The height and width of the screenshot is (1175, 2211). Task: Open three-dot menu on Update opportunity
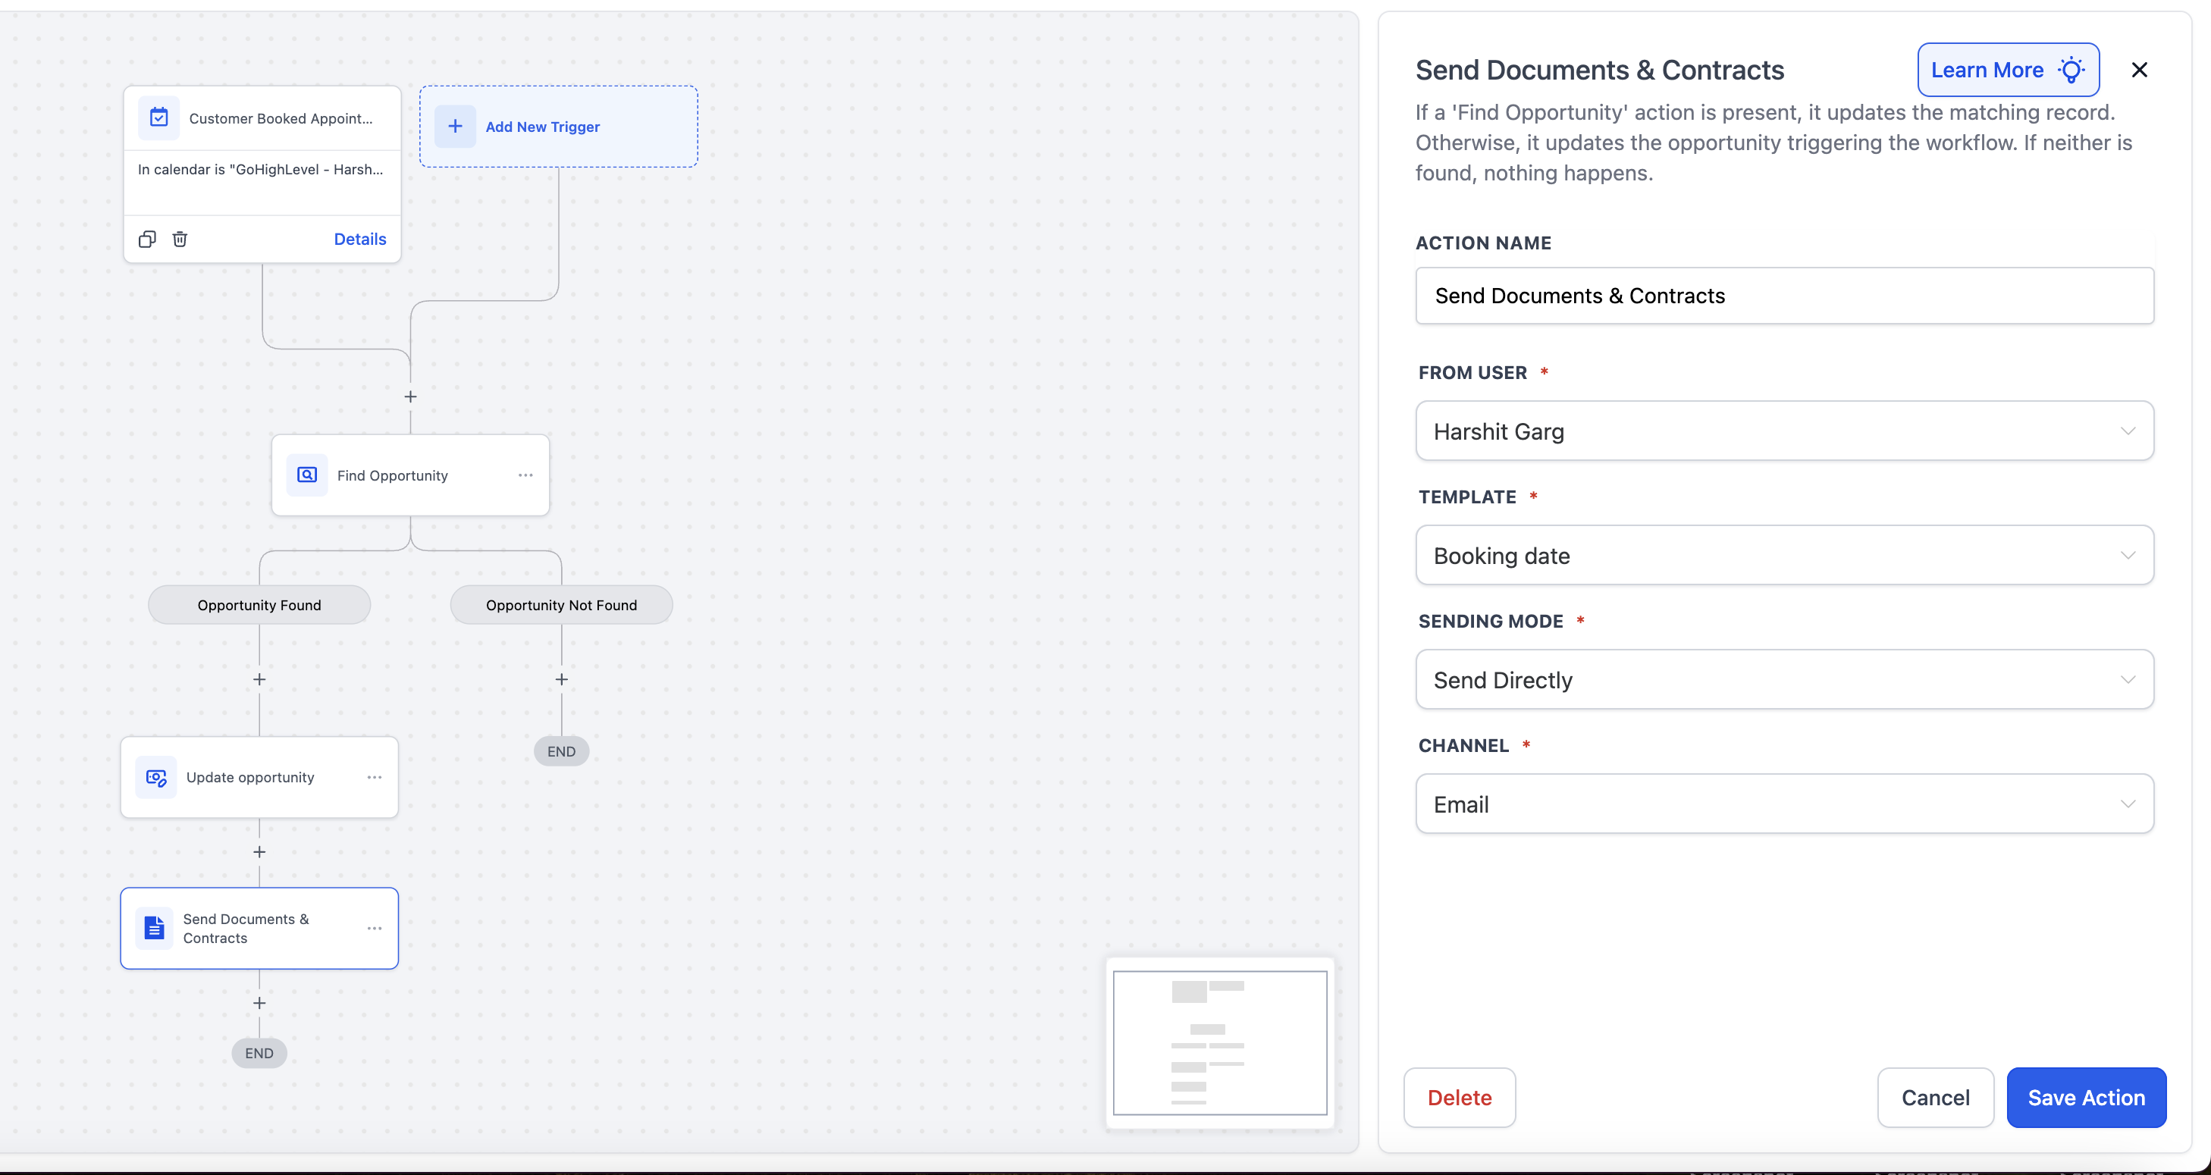coord(375,777)
